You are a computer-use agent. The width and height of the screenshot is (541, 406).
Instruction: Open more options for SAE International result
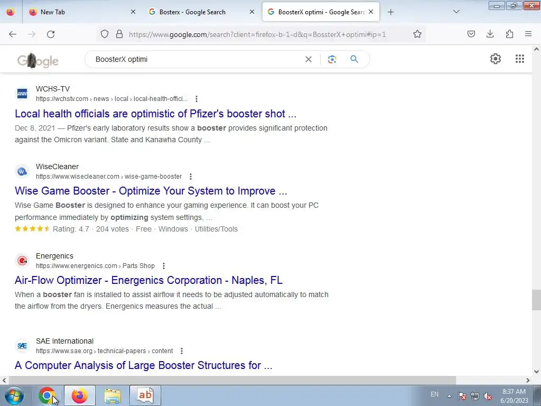coord(182,351)
